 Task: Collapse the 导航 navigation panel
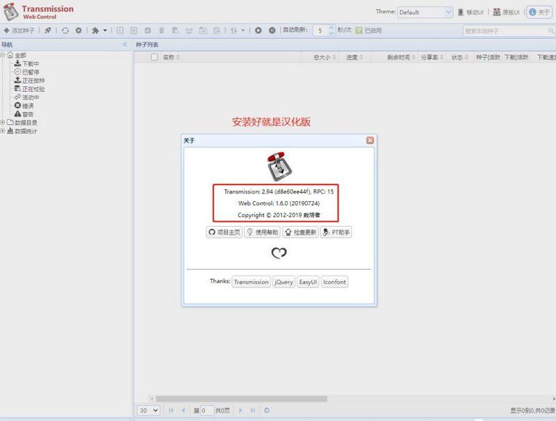[125, 45]
